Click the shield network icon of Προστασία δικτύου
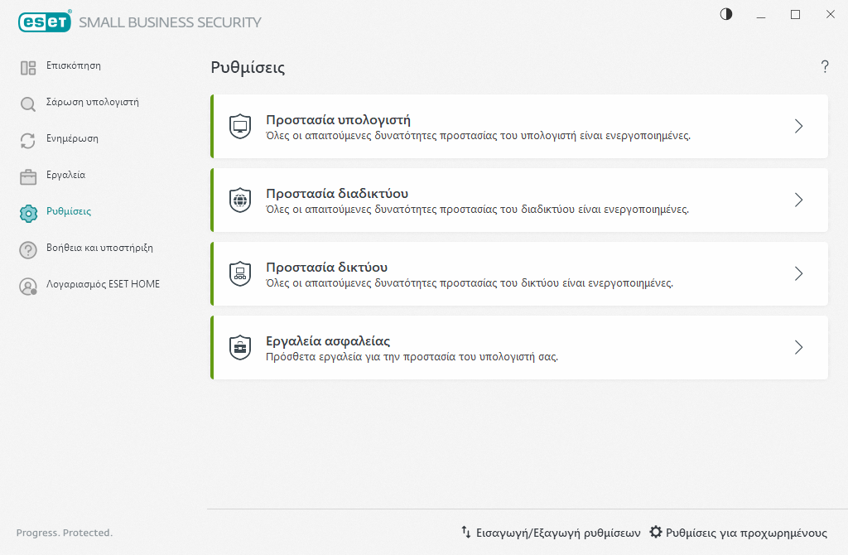 coord(240,274)
